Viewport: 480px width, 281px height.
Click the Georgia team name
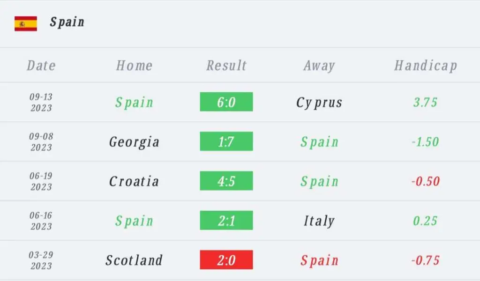pyautogui.click(x=134, y=142)
